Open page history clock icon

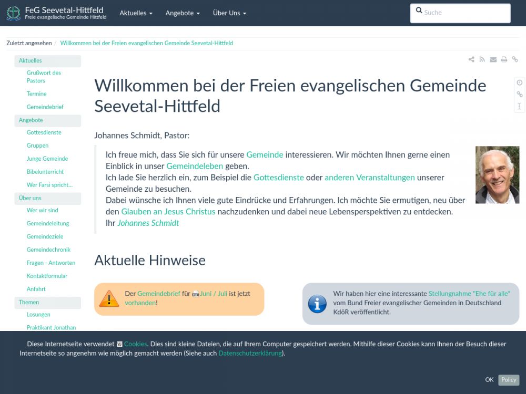tap(519, 82)
